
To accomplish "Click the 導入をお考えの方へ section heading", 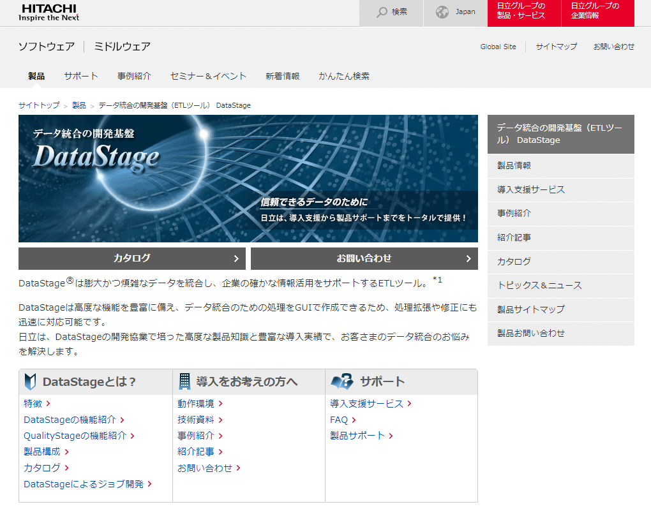I will [x=246, y=381].
